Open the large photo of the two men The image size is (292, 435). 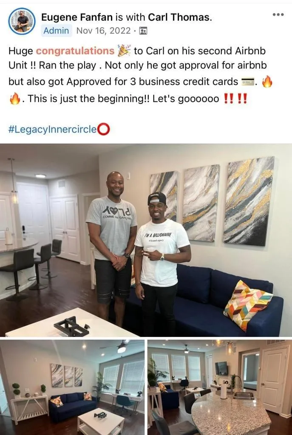(146, 240)
